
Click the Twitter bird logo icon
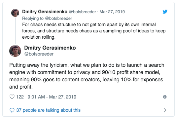[165, 12]
